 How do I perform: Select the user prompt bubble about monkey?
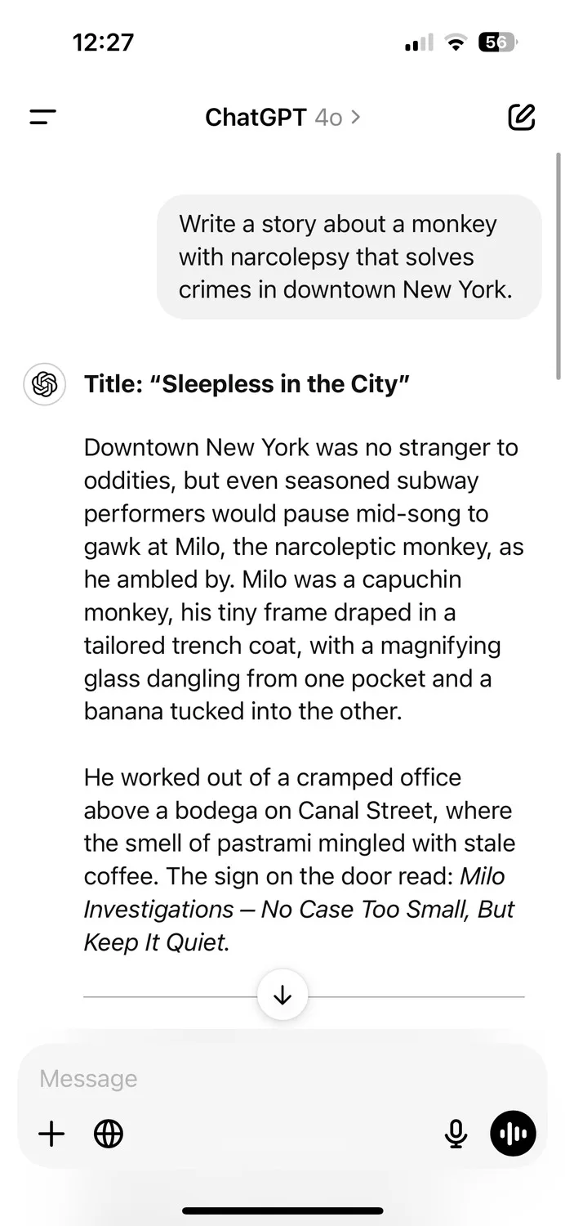coord(349,257)
